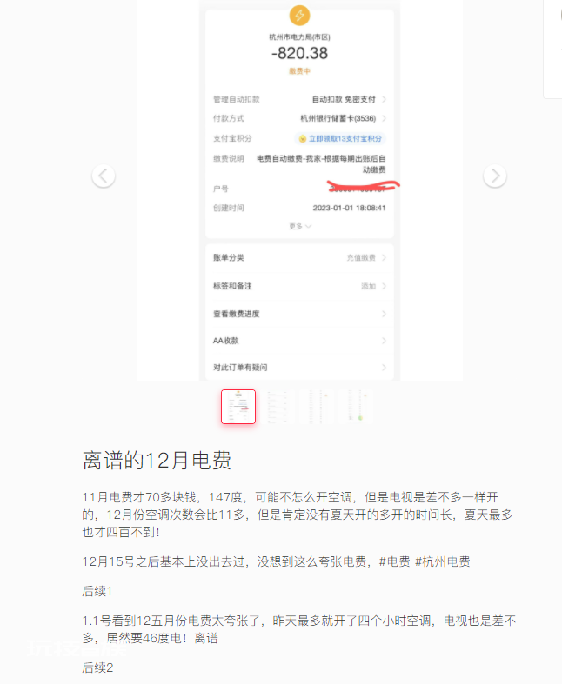Open 对此订单有疑问 row
The image size is (562, 684).
[299, 368]
